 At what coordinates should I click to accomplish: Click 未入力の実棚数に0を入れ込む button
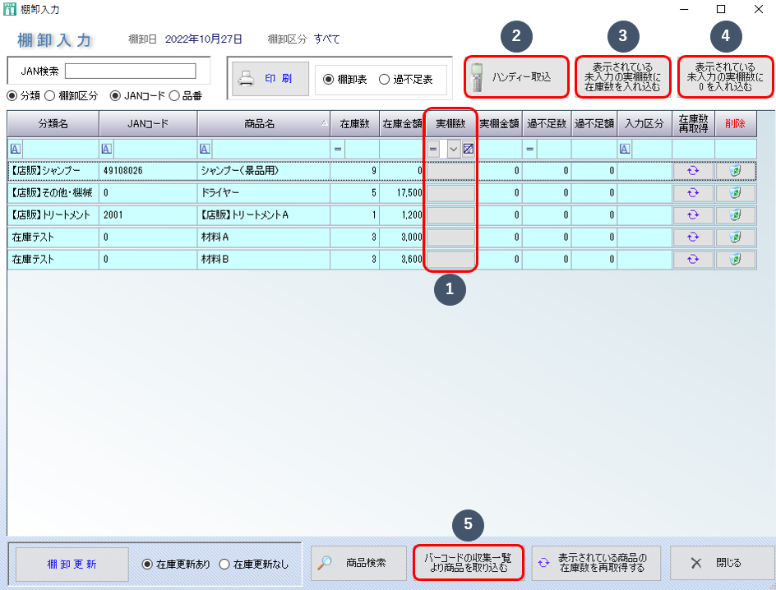(724, 76)
